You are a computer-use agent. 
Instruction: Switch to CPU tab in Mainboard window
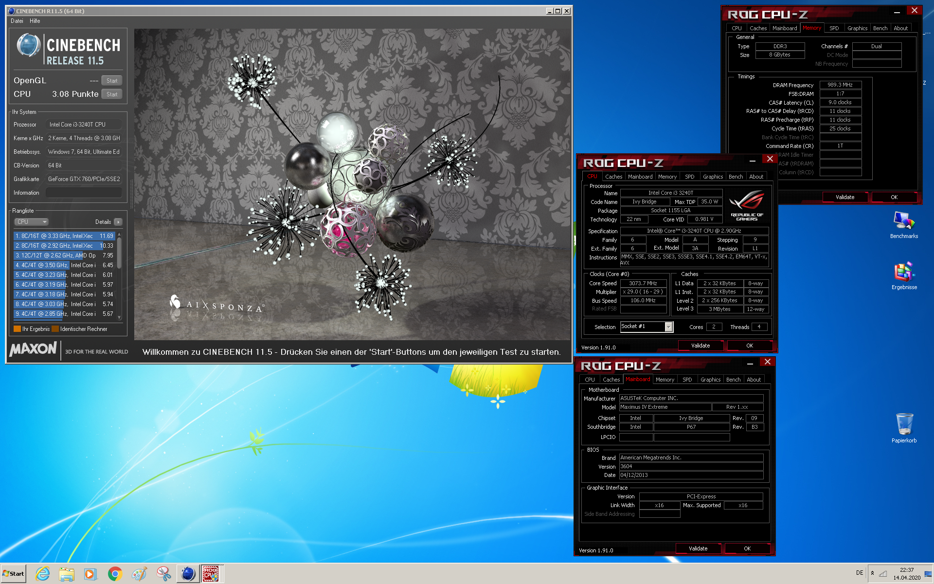tap(590, 380)
